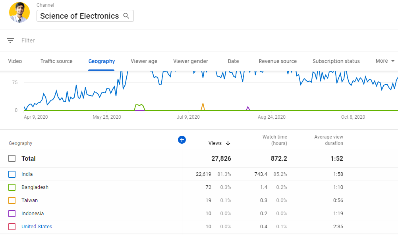Viewport: 398px width, 235px height.
Task: Click the Jul 9, 2020 marker on the chart
Action: 188,117
